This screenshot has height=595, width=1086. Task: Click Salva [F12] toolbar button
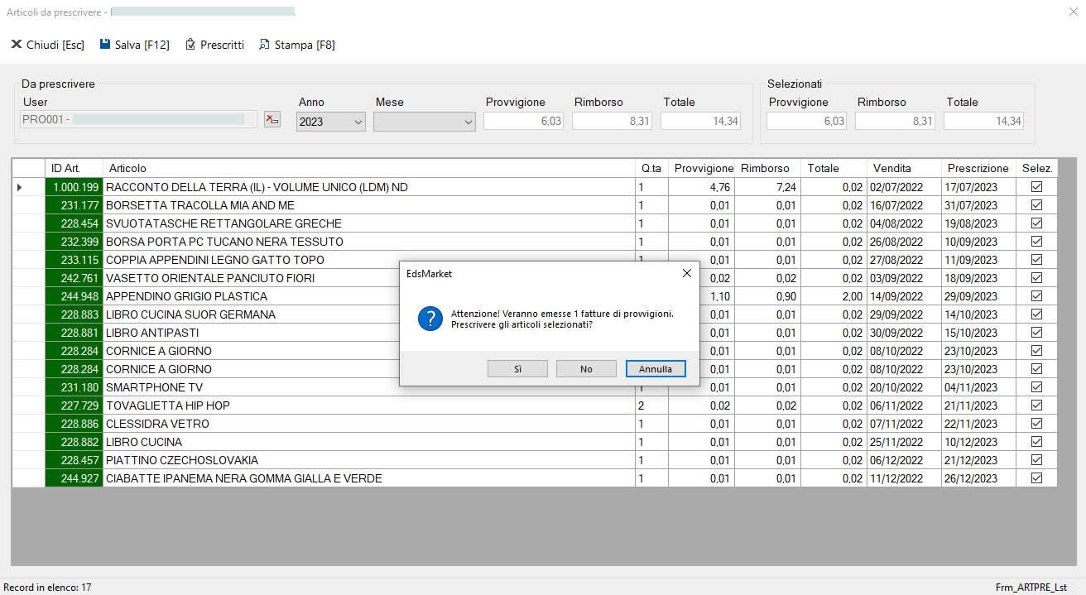coord(135,45)
